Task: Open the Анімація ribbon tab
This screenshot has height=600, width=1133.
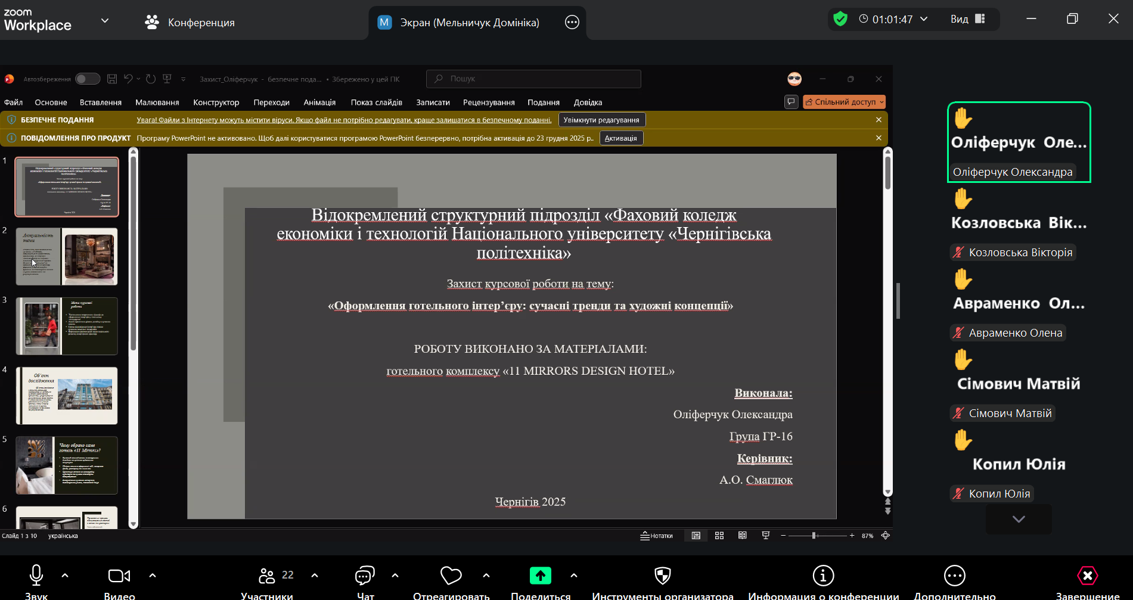Action: (319, 102)
